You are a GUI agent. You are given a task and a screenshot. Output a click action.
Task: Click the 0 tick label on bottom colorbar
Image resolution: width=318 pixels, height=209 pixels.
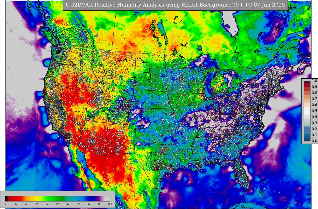coord(5,204)
